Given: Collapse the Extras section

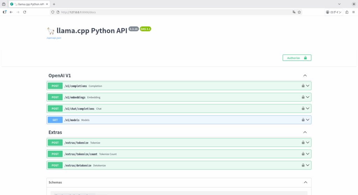Looking at the screenshot, I should [305, 133].
